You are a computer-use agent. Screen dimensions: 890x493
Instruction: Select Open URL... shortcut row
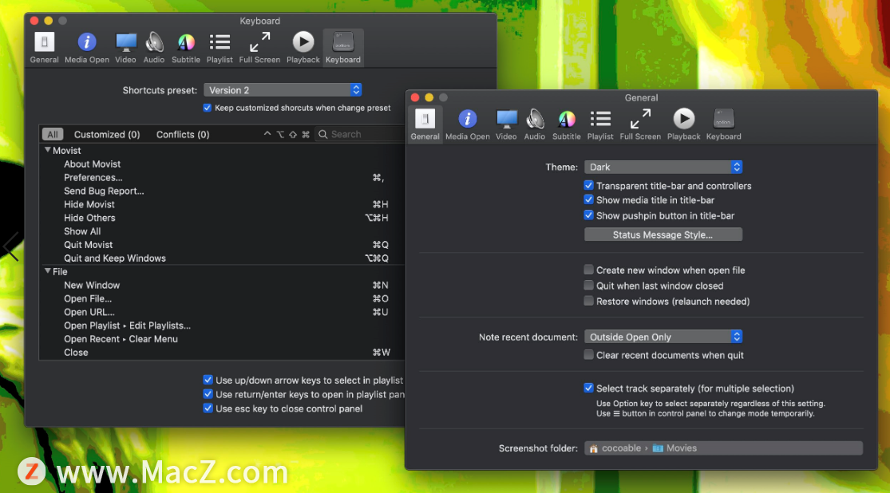click(223, 312)
